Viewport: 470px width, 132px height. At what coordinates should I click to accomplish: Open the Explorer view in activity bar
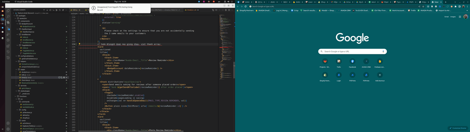tap(8, 11)
